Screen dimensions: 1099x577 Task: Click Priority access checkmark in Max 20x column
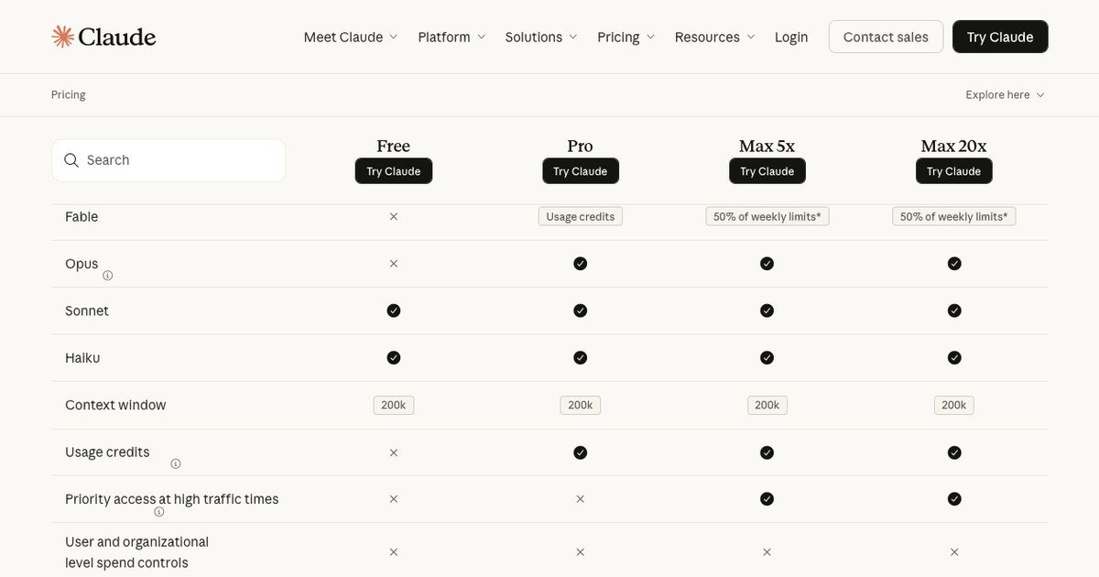coord(954,499)
